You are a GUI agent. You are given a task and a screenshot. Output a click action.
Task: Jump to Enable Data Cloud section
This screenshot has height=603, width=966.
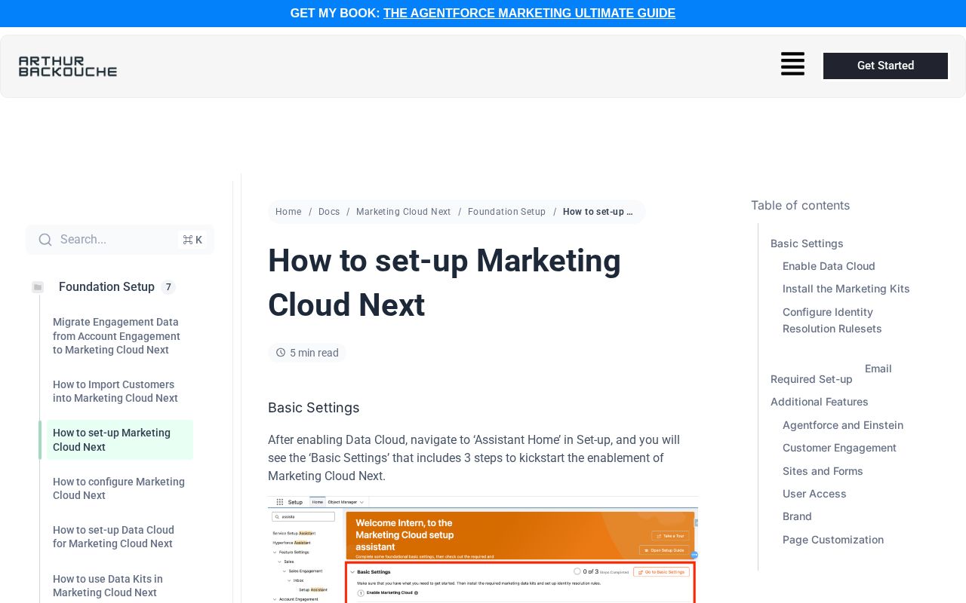[x=829, y=266]
